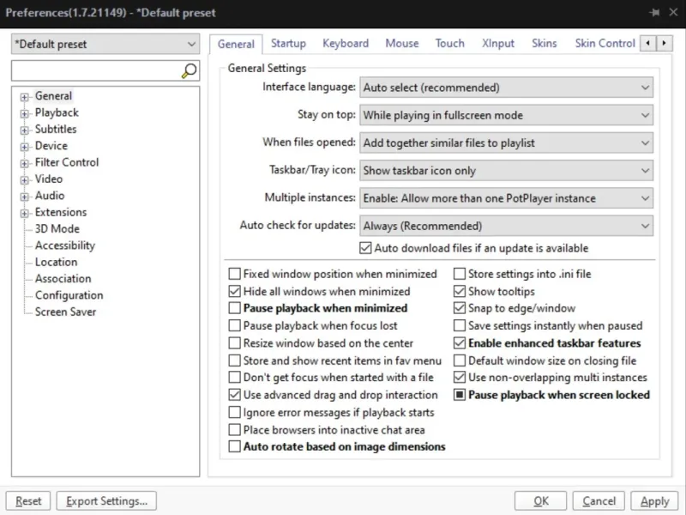Open the Default preset combo box
The width and height of the screenshot is (686, 515).
click(x=105, y=44)
